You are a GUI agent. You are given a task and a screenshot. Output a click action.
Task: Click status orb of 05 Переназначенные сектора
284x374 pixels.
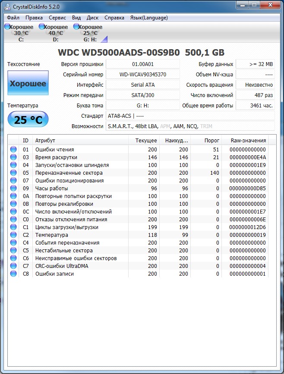(13, 173)
